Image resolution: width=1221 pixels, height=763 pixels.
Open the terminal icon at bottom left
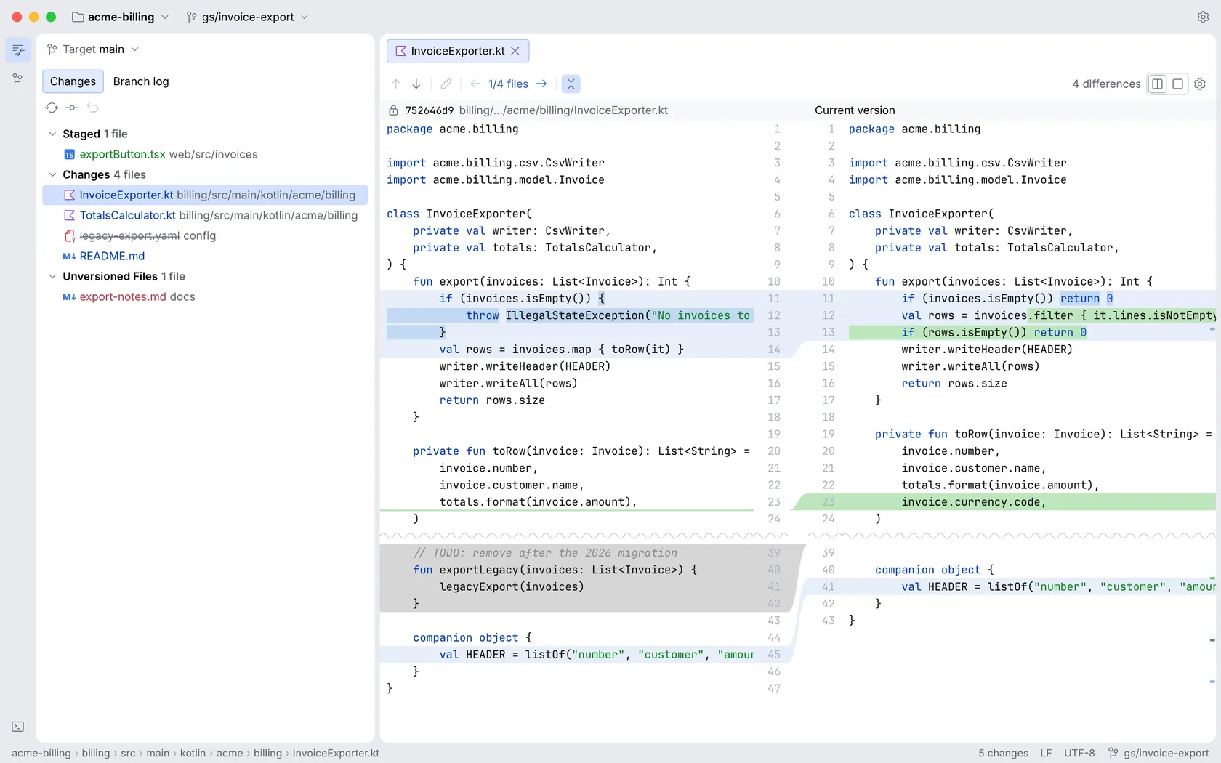tap(18, 727)
